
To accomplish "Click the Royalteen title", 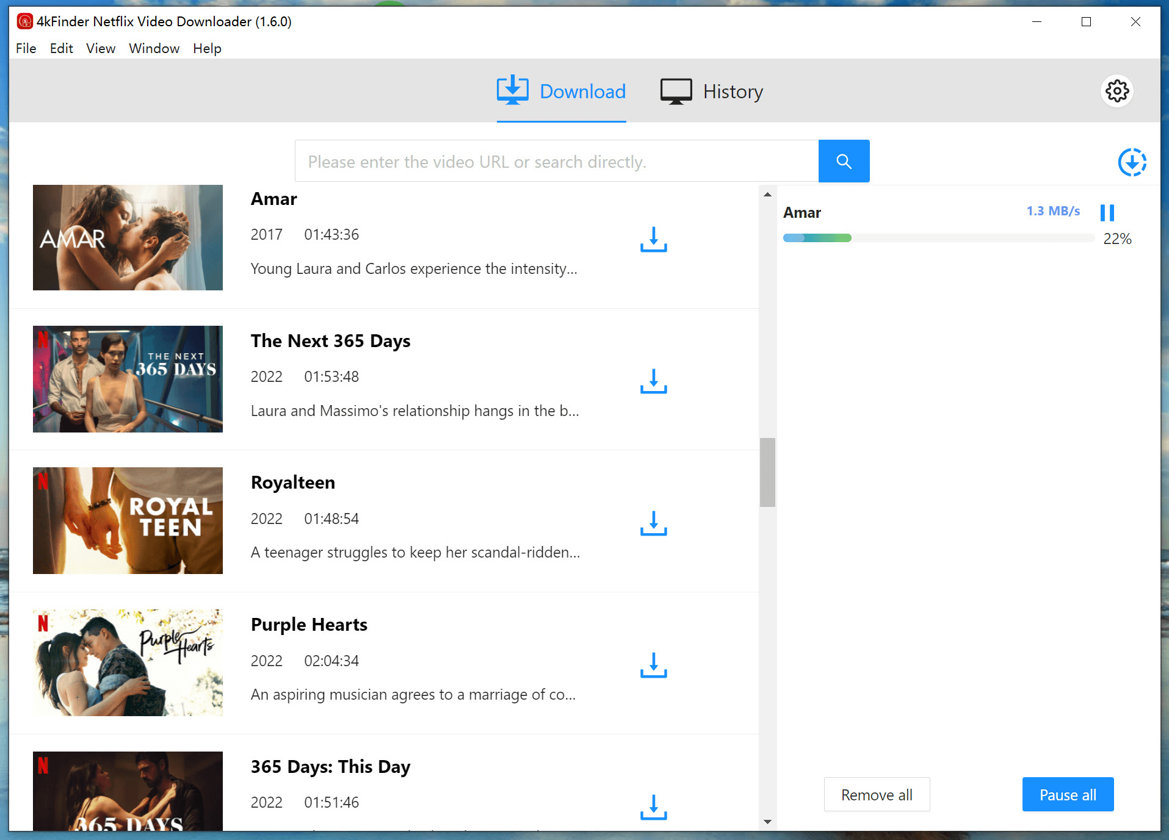I will (293, 483).
